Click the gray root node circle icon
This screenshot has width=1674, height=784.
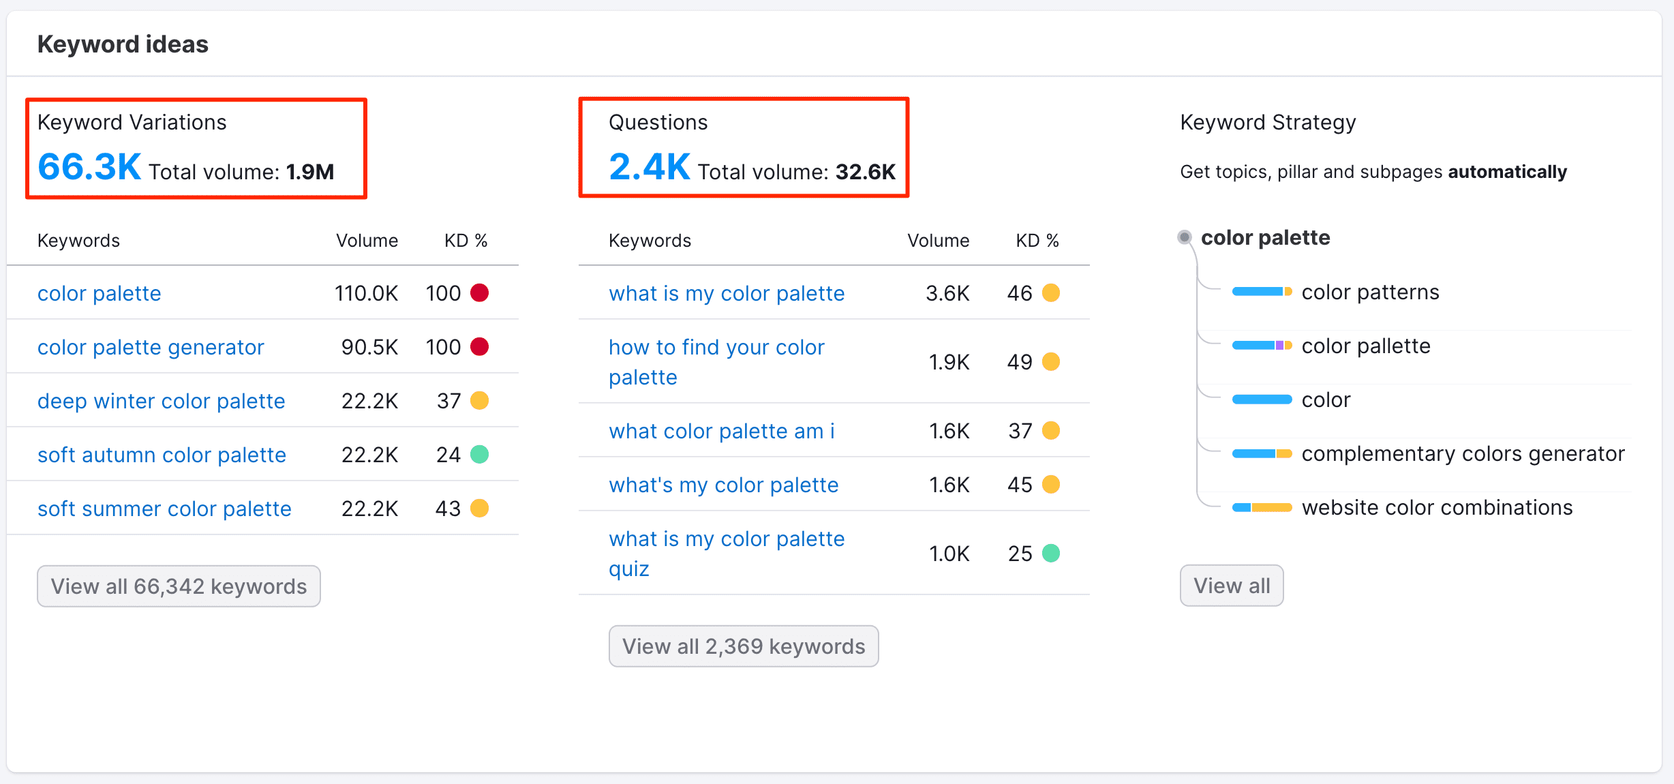point(1185,237)
